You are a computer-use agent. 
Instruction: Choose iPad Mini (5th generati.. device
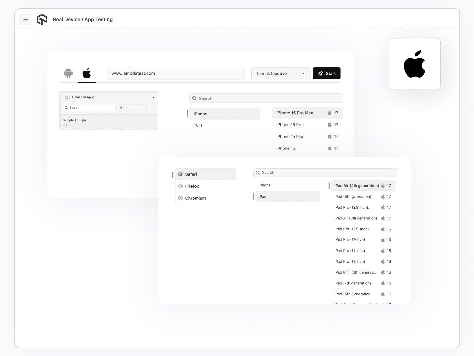363,272
